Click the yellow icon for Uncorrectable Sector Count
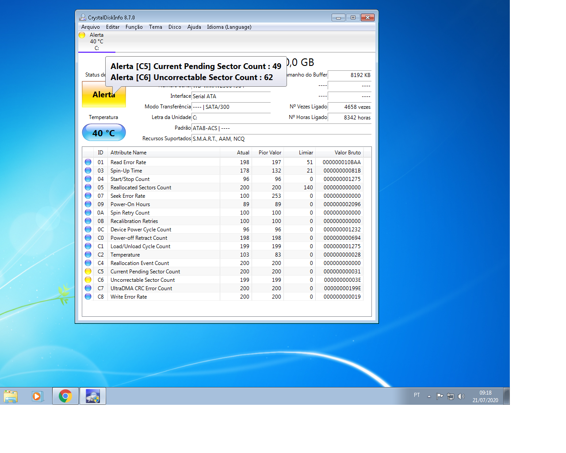The image size is (566, 453). [88, 280]
